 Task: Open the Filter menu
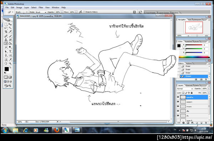click(41, 7)
